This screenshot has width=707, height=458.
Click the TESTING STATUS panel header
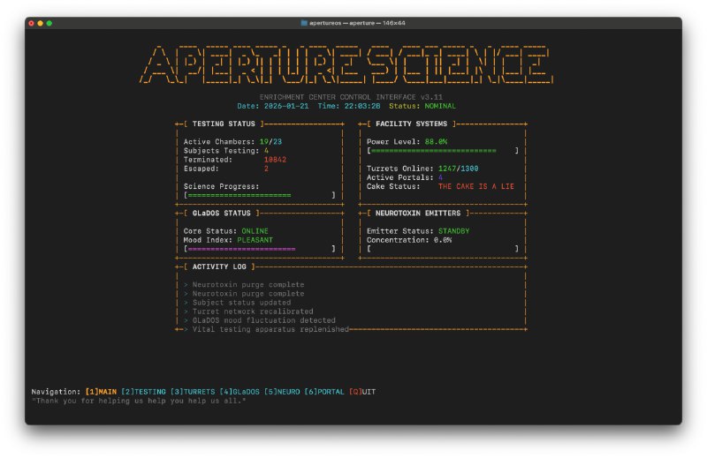point(224,124)
